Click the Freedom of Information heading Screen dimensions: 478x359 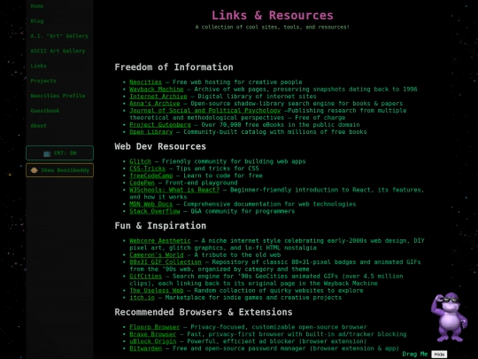tap(173, 67)
